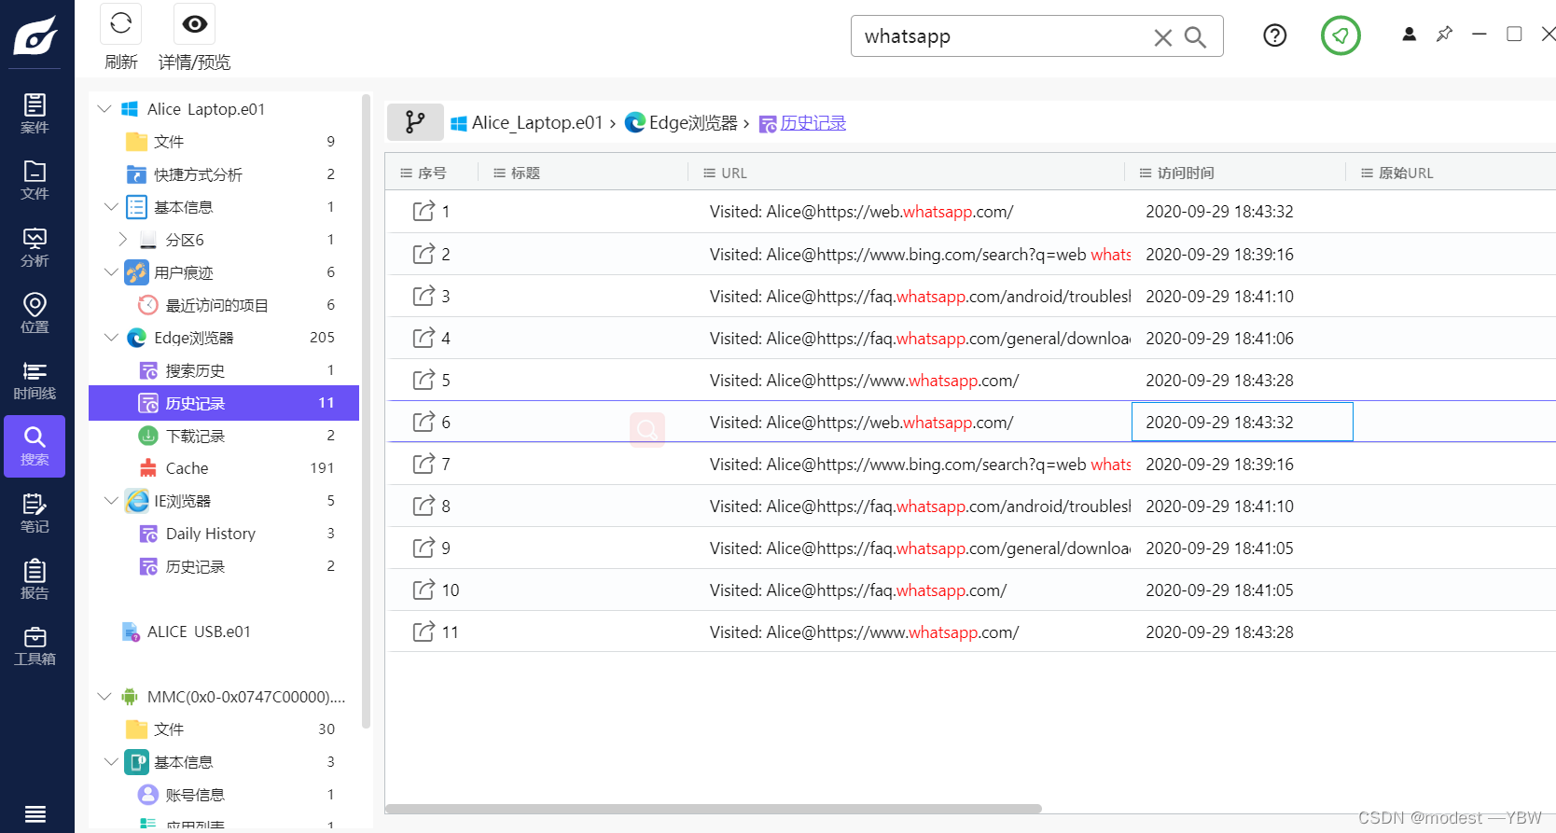
Task: Open the Files (文件) sidebar section
Action: 35,180
